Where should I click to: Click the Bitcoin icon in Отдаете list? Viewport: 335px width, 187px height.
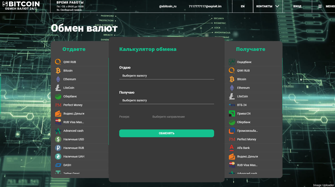pyautogui.click(x=58, y=71)
